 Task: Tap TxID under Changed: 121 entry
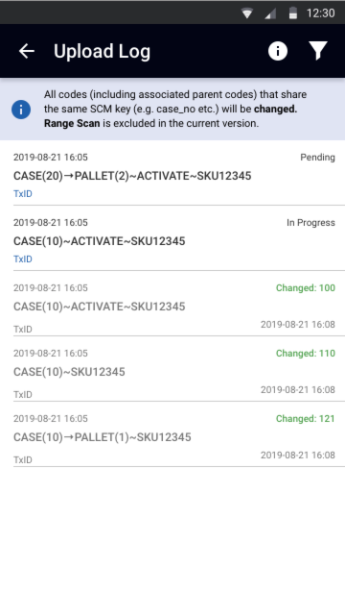click(23, 459)
